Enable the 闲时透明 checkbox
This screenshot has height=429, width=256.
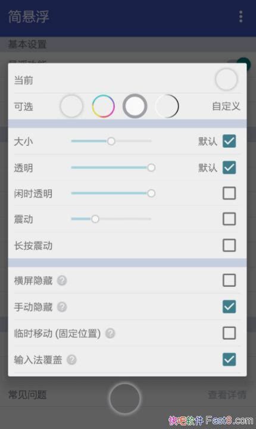[x=229, y=193]
